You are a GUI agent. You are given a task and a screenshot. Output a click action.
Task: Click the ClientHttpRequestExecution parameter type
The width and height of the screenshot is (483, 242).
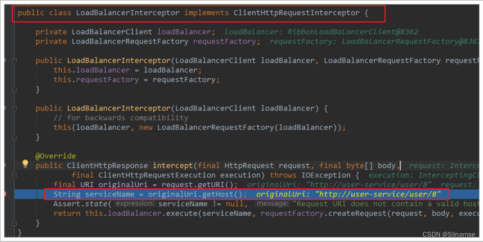click(157, 175)
